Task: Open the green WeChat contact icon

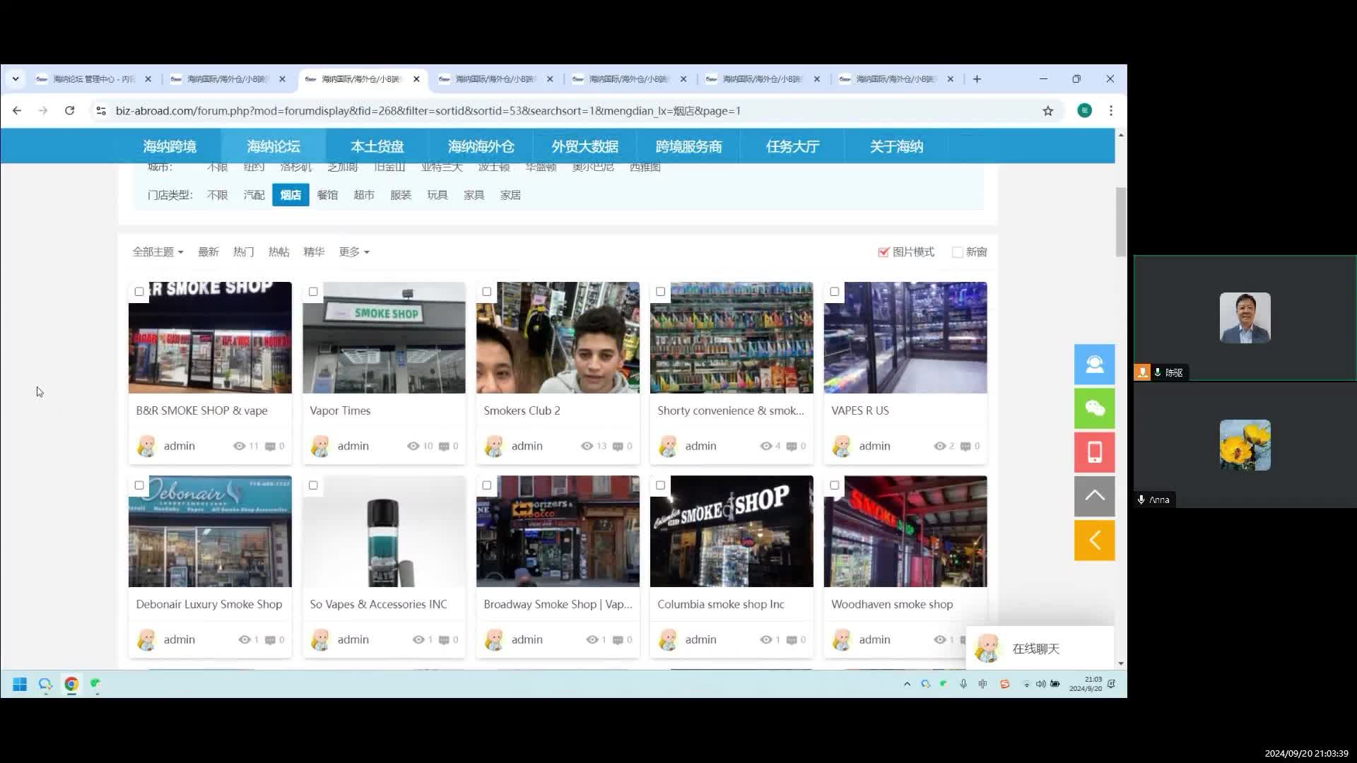Action: pos(1094,408)
